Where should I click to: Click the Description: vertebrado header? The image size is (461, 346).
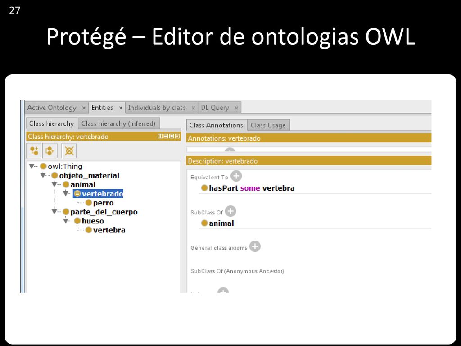(x=309, y=161)
